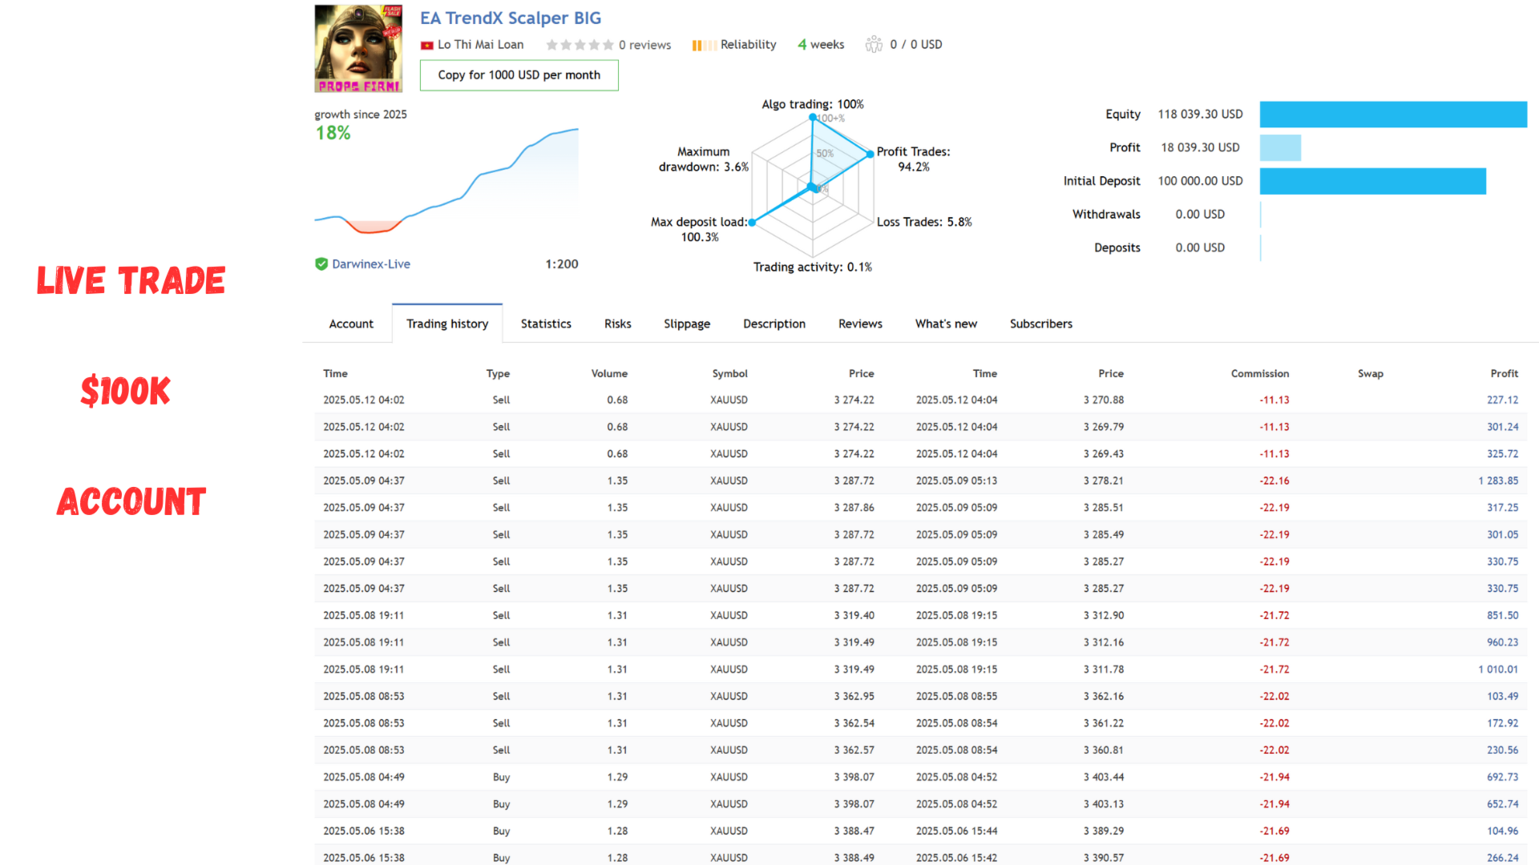The width and height of the screenshot is (1539, 865).
Task: Click the Vietnam flag icon beside author name
Action: coord(427,45)
